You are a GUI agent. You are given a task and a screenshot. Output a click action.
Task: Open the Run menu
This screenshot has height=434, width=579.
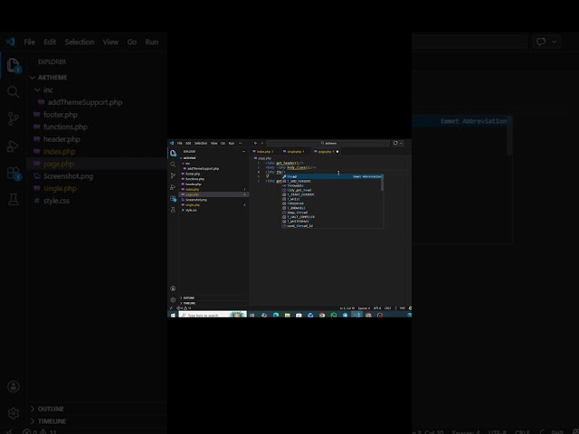click(232, 143)
